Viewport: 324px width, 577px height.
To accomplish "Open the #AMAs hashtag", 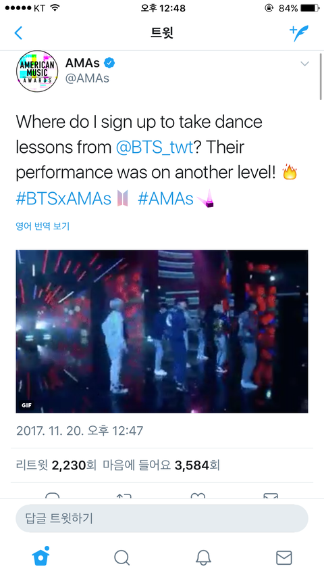I will (165, 199).
